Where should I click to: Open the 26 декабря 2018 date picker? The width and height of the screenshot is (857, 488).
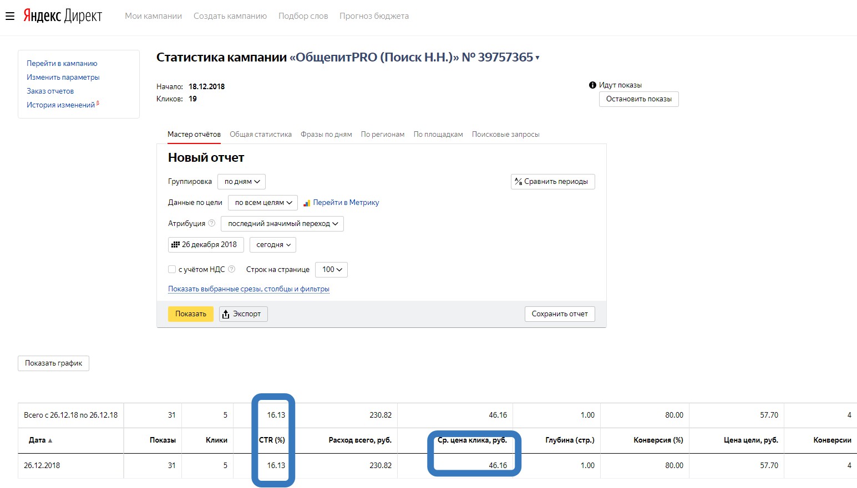click(x=206, y=245)
